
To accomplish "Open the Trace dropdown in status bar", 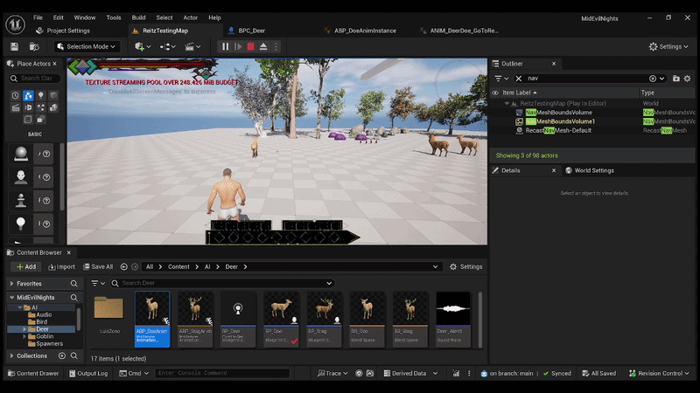I will 332,374.
